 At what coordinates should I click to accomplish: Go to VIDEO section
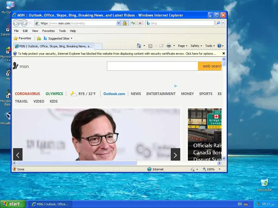click(x=39, y=101)
